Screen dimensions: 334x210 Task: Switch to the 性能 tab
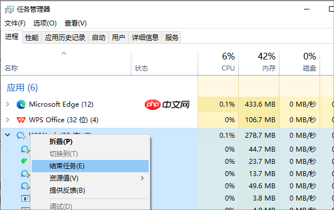click(32, 38)
